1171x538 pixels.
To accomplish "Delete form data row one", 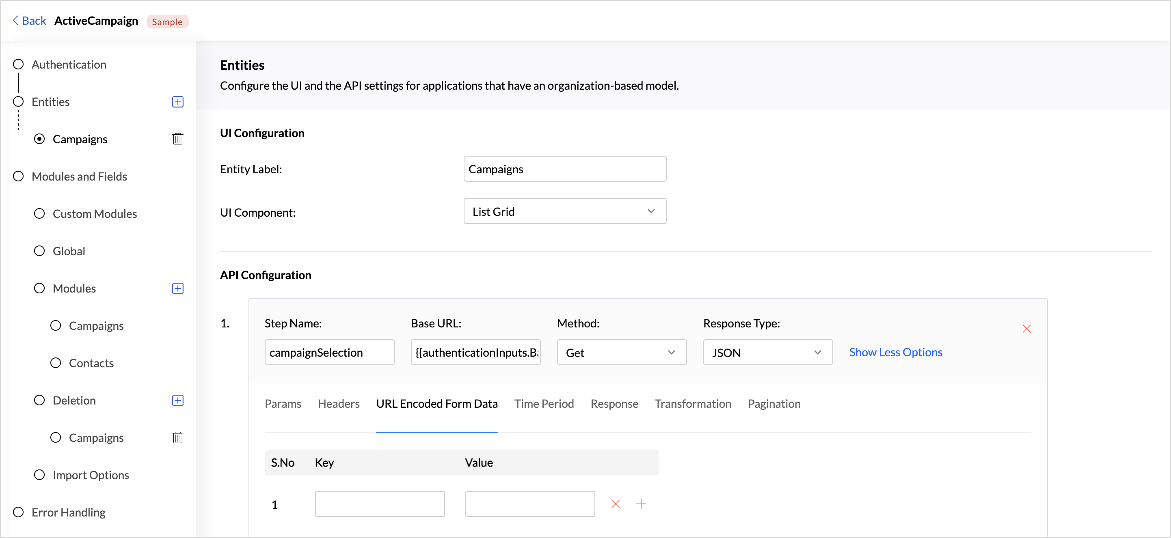I will click(616, 504).
